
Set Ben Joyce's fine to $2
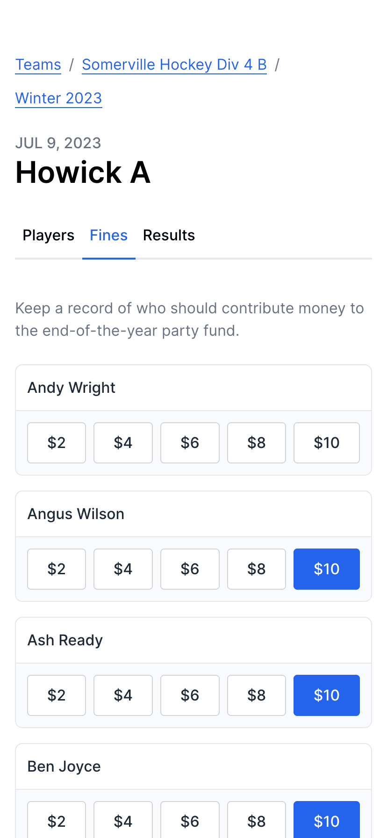(x=57, y=821)
